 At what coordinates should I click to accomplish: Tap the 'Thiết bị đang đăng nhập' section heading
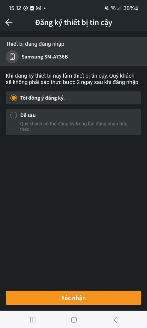tap(35, 44)
